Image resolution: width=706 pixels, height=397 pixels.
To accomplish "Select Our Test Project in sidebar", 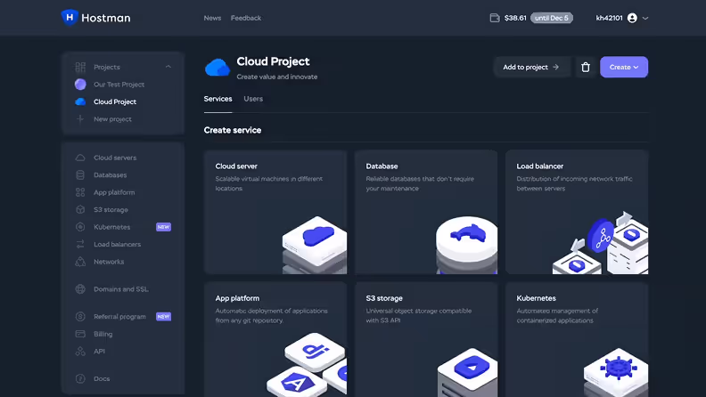I will pos(119,85).
